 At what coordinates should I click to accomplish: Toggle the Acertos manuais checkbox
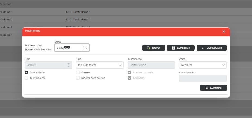pyautogui.click(x=129, y=72)
